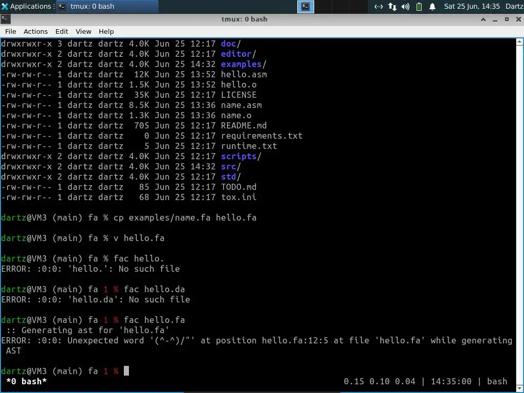Open the File menu
The image size is (524, 393).
coord(10,31)
